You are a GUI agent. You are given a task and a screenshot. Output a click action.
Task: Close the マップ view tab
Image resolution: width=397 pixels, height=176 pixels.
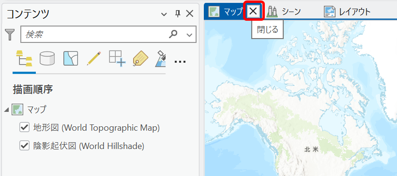(x=253, y=11)
